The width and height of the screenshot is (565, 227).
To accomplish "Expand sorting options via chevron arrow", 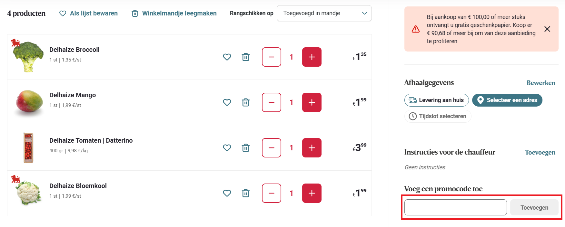I will 364,13.
